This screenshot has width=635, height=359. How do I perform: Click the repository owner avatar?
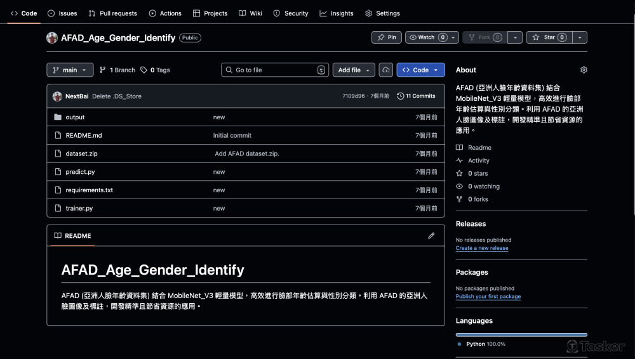52,37
